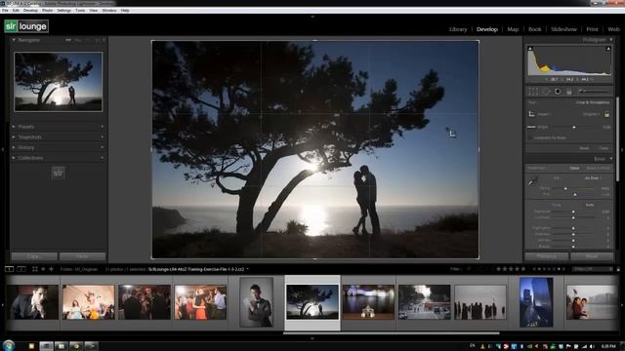Open the Photo menu
Viewport: 625px width, 351px height.
pos(47,11)
